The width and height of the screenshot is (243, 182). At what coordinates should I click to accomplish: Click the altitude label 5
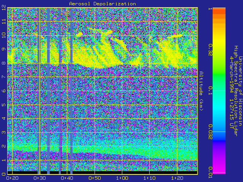pyautogui.click(x=4, y=105)
